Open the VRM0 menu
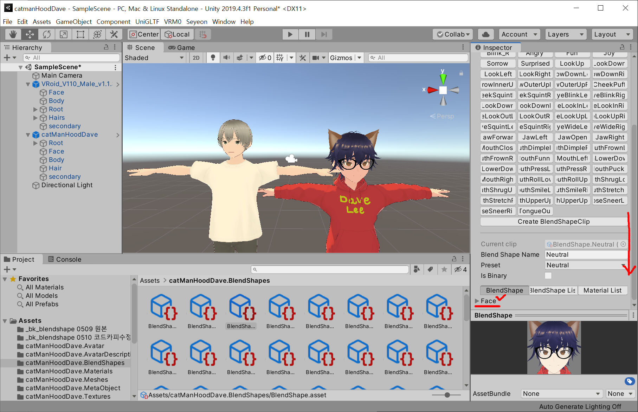638x412 pixels. pyautogui.click(x=173, y=22)
